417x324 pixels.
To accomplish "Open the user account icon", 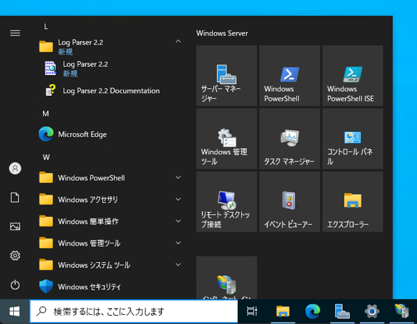I will point(15,168).
